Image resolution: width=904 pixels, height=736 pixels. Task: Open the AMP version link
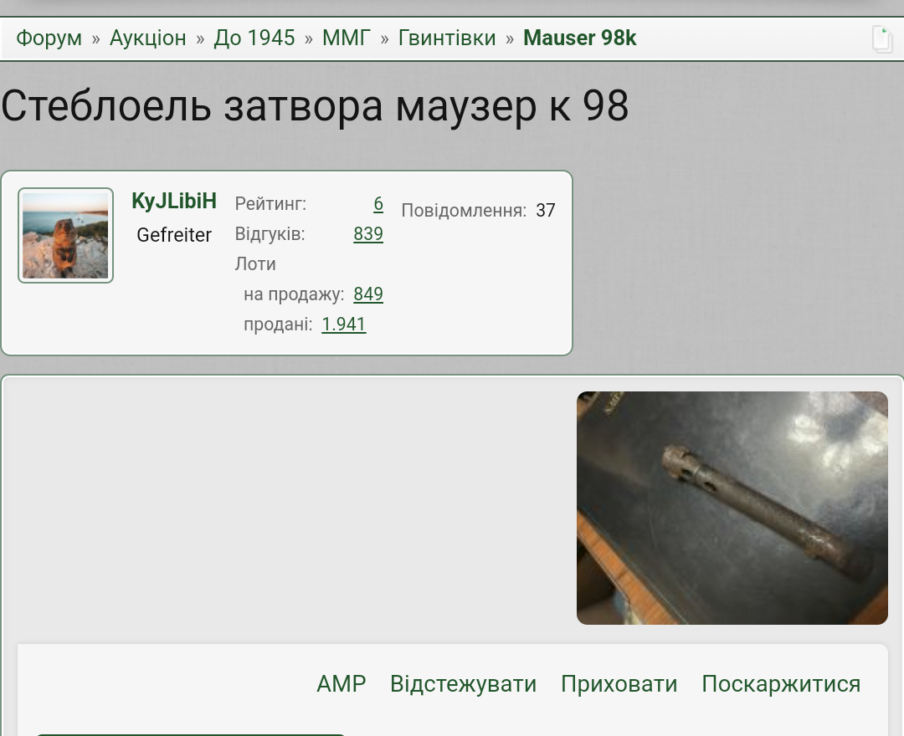(x=342, y=684)
